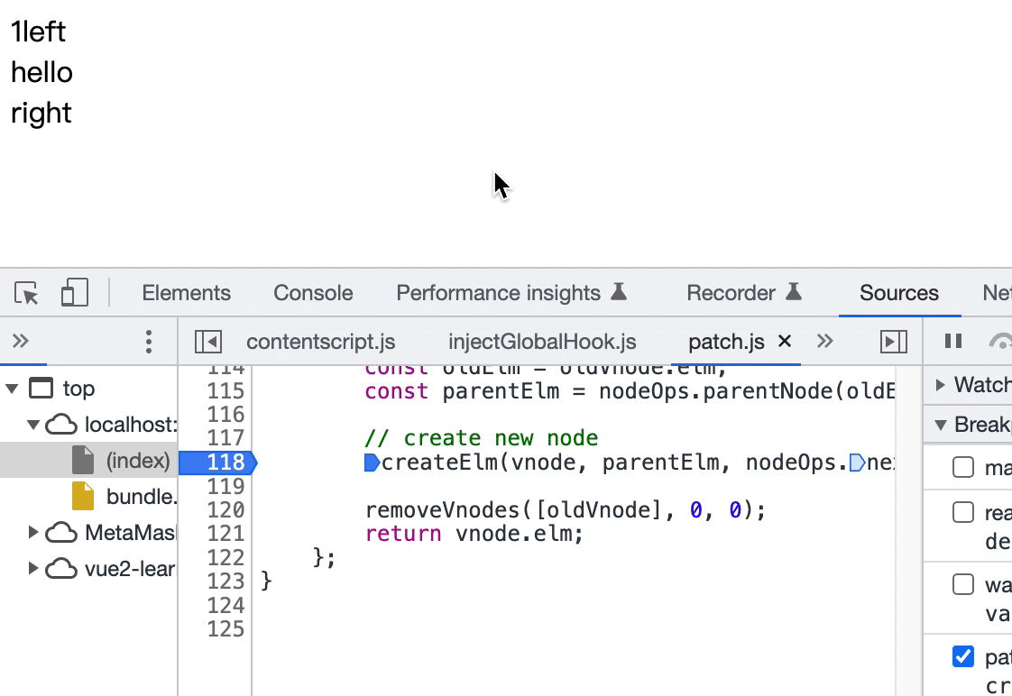Hide the debugger sidebar
This screenshot has height=696, width=1012.
click(894, 341)
